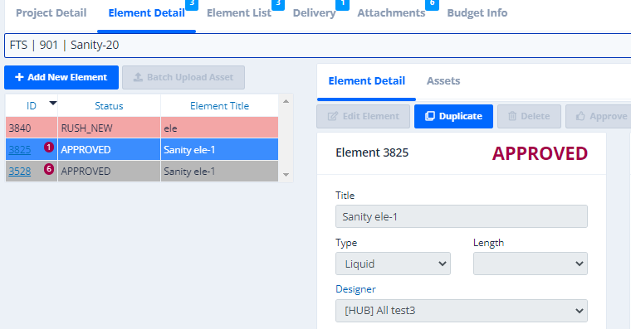The height and width of the screenshot is (329, 631).
Task: Click the Approve button
Action: [599, 117]
